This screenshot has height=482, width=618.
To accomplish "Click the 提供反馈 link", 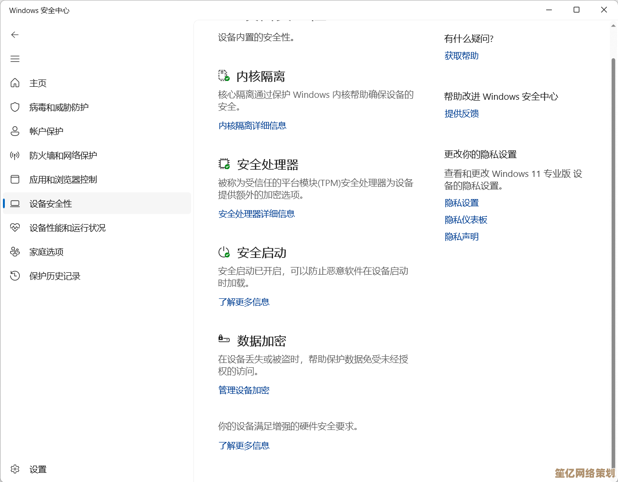I will [x=462, y=114].
